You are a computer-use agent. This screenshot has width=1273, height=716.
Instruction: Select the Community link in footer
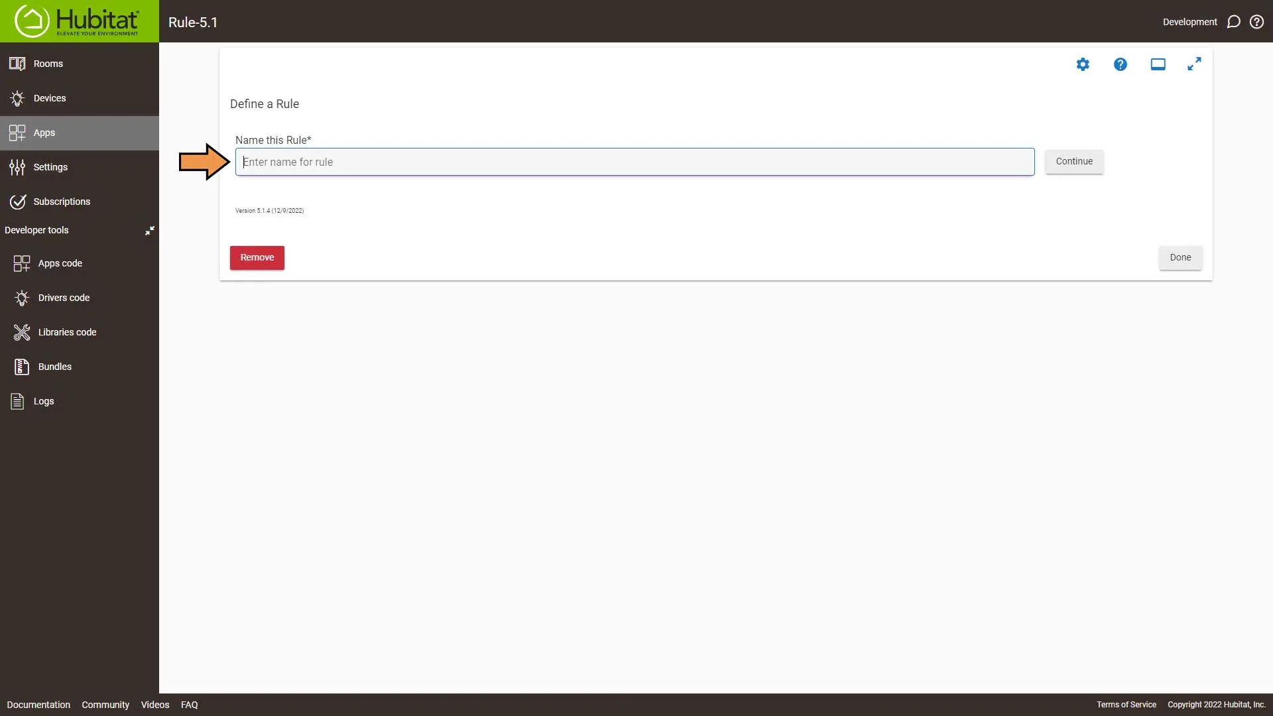pyautogui.click(x=105, y=704)
